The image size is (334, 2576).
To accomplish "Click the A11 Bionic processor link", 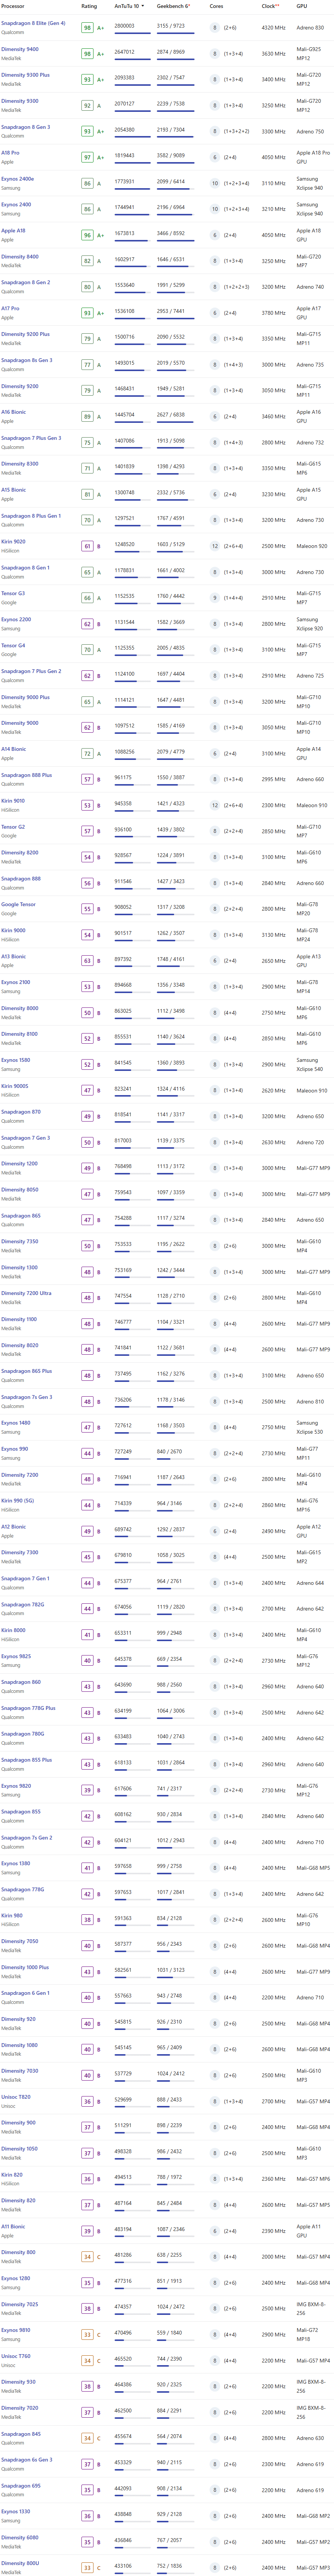I will pyautogui.click(x=13, y=2227).
